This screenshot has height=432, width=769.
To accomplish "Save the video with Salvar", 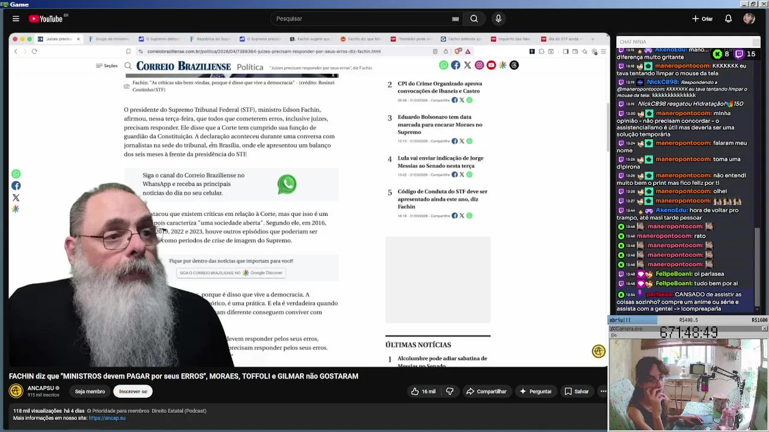I will click(x=576, y=391).
